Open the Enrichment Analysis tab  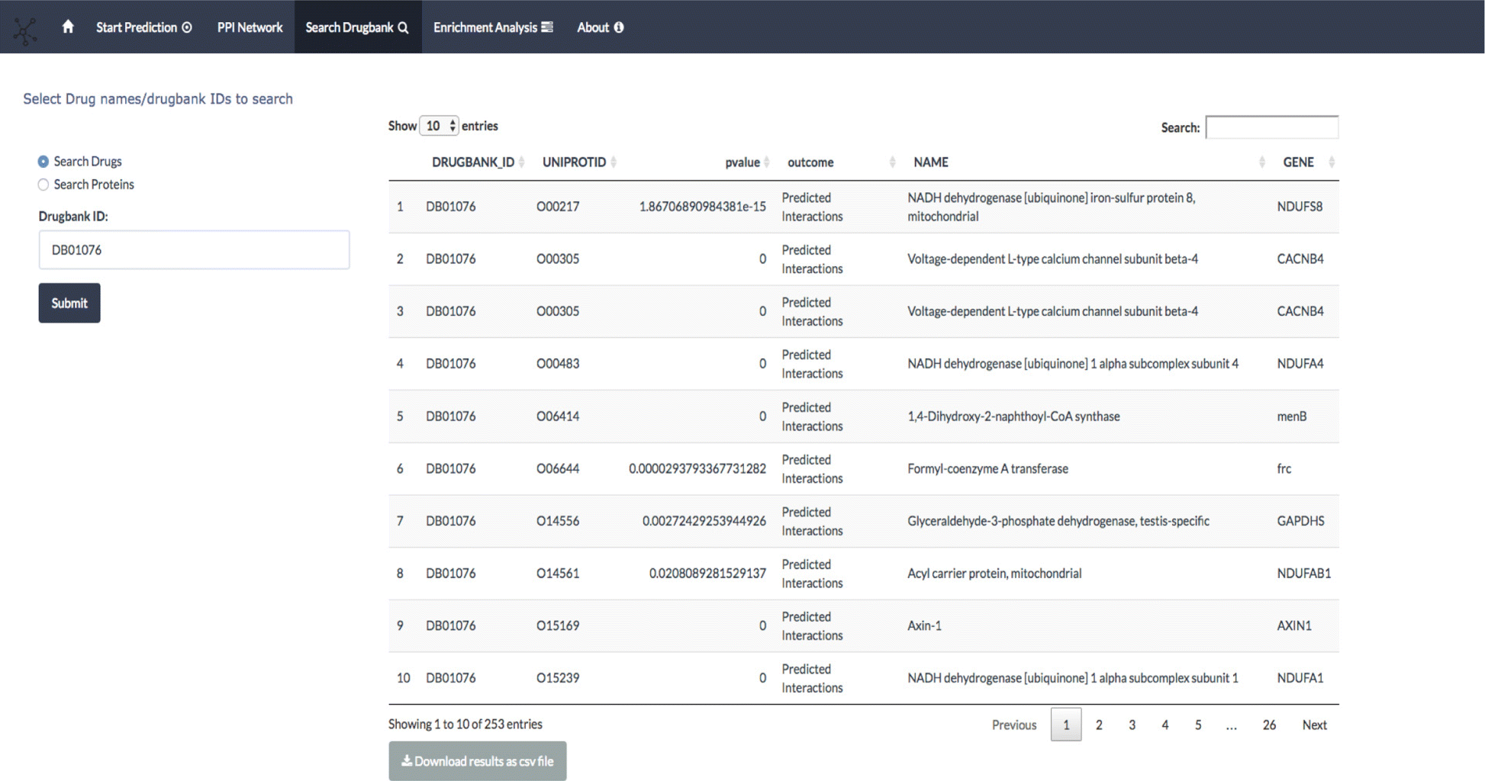point(493,27)
